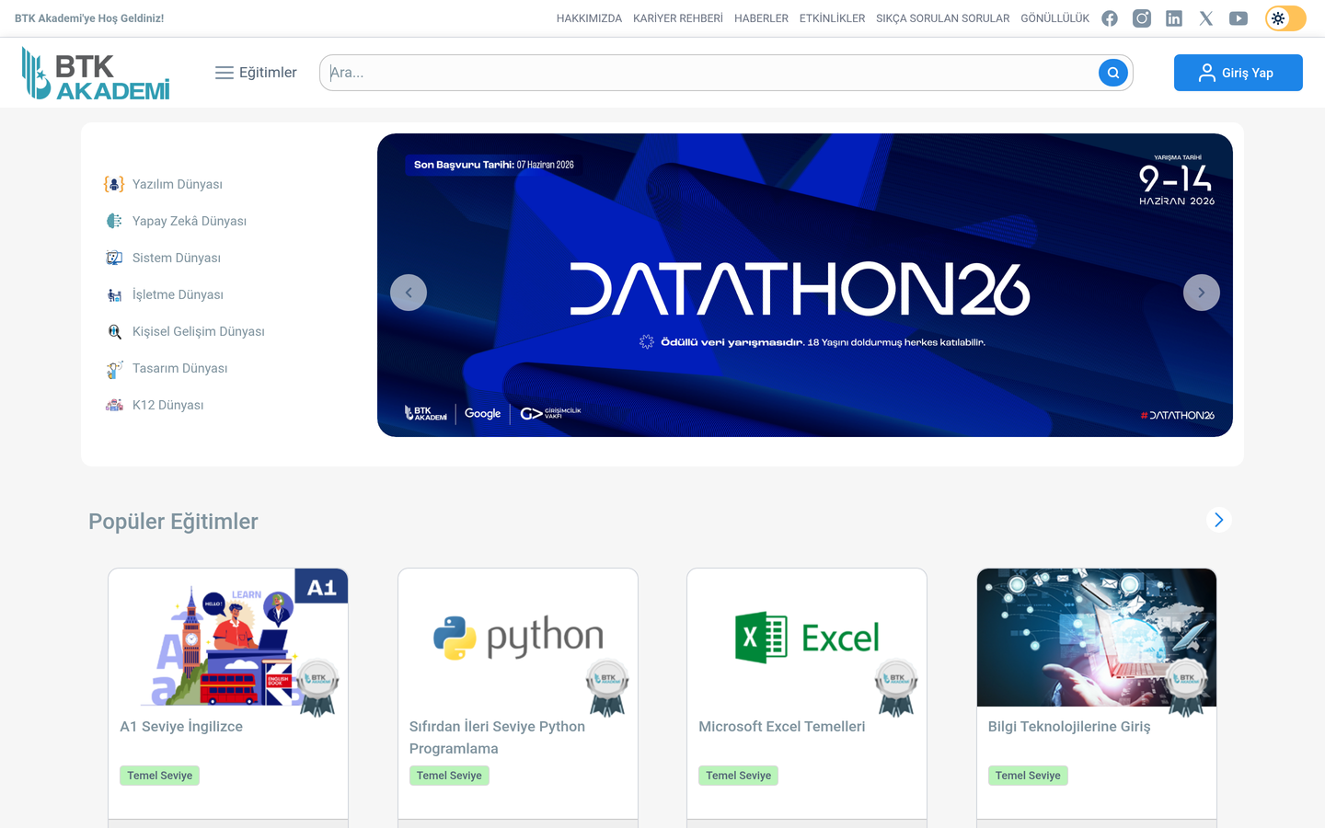
Task: Open the LinkedIn social icon
Action: (x=1174, y=18)
